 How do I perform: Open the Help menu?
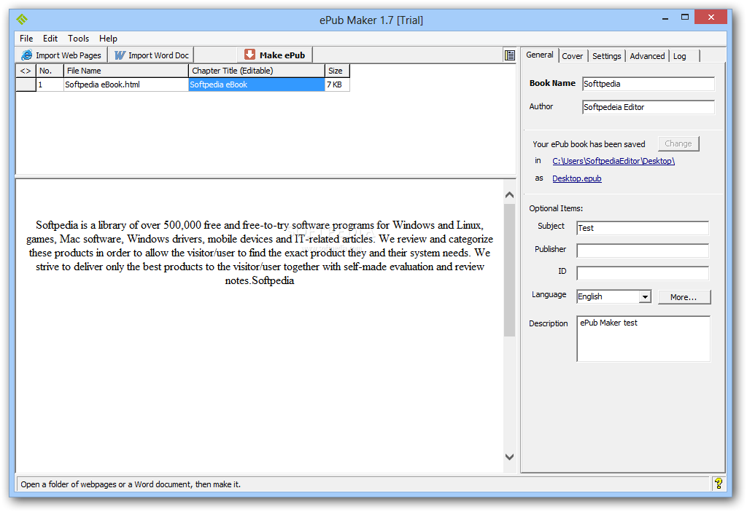coord(108,39)
